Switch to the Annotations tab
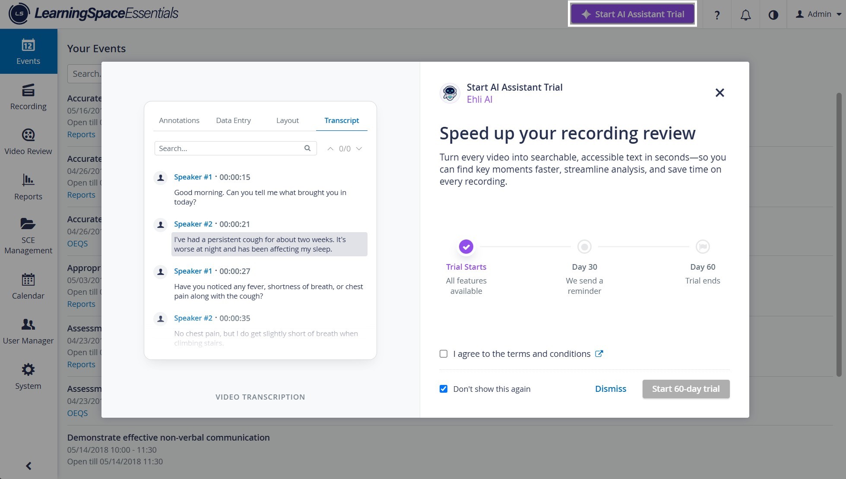The width and height of the screenshot is (846, 479). pyautogui.click(x=179, y=120)
